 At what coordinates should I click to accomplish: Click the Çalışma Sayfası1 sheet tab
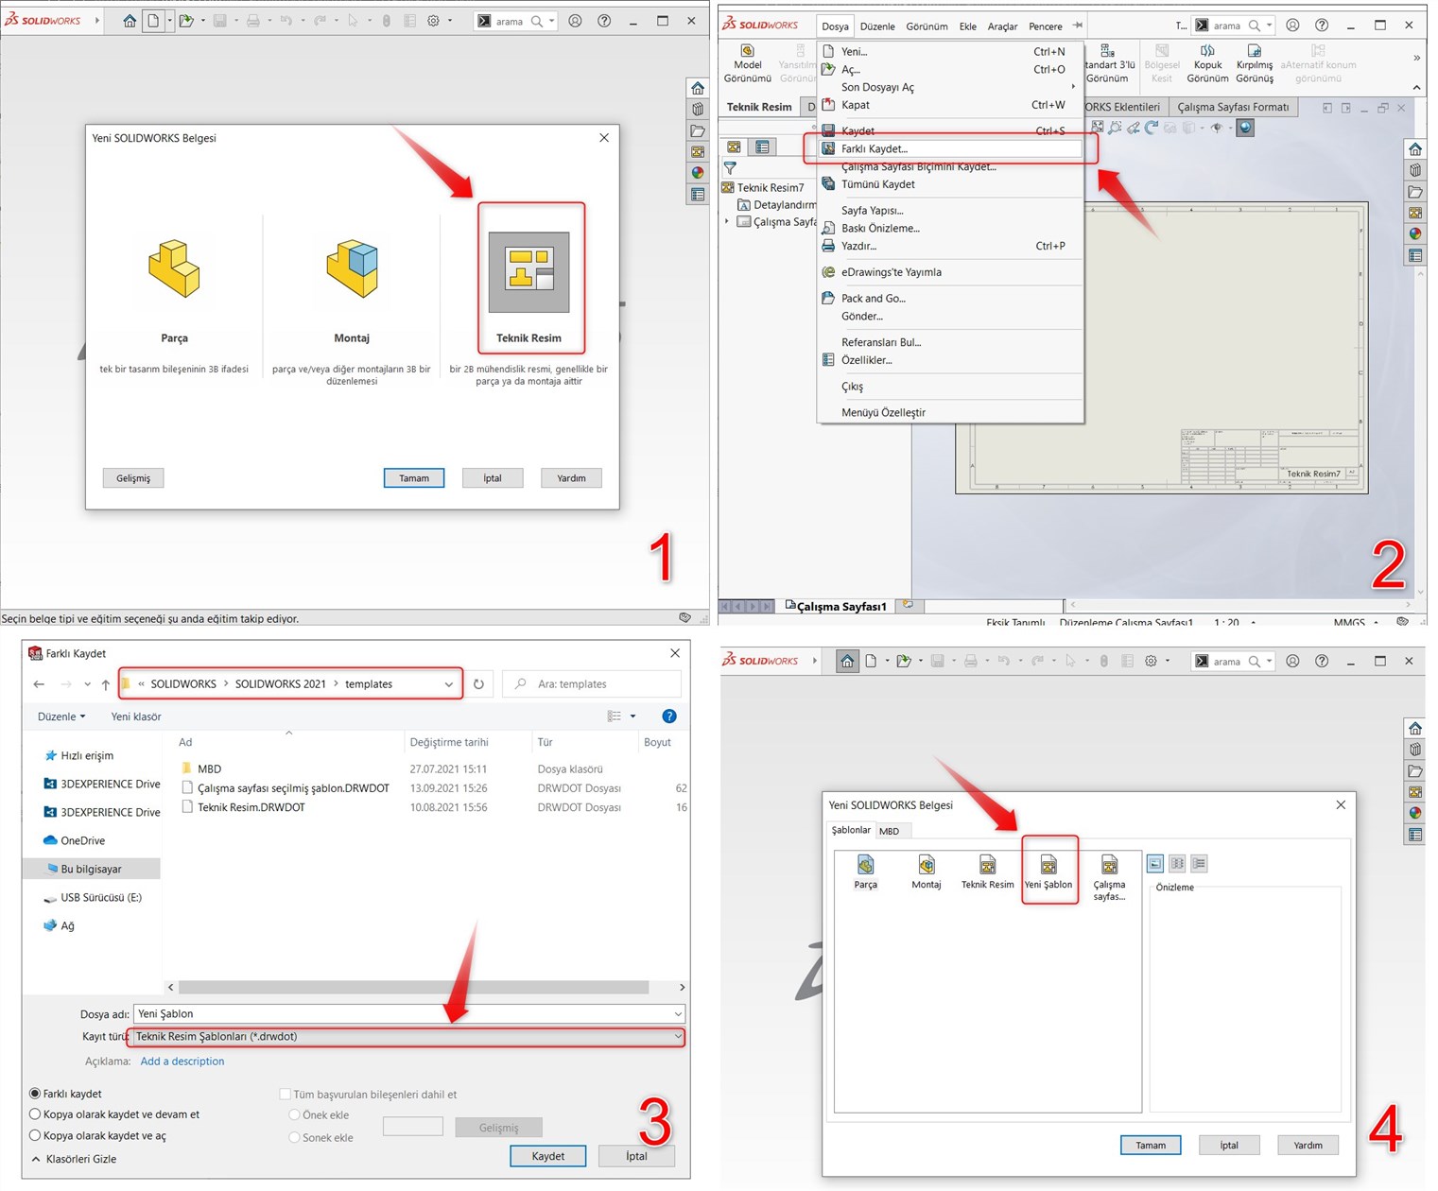click(836, 606)
